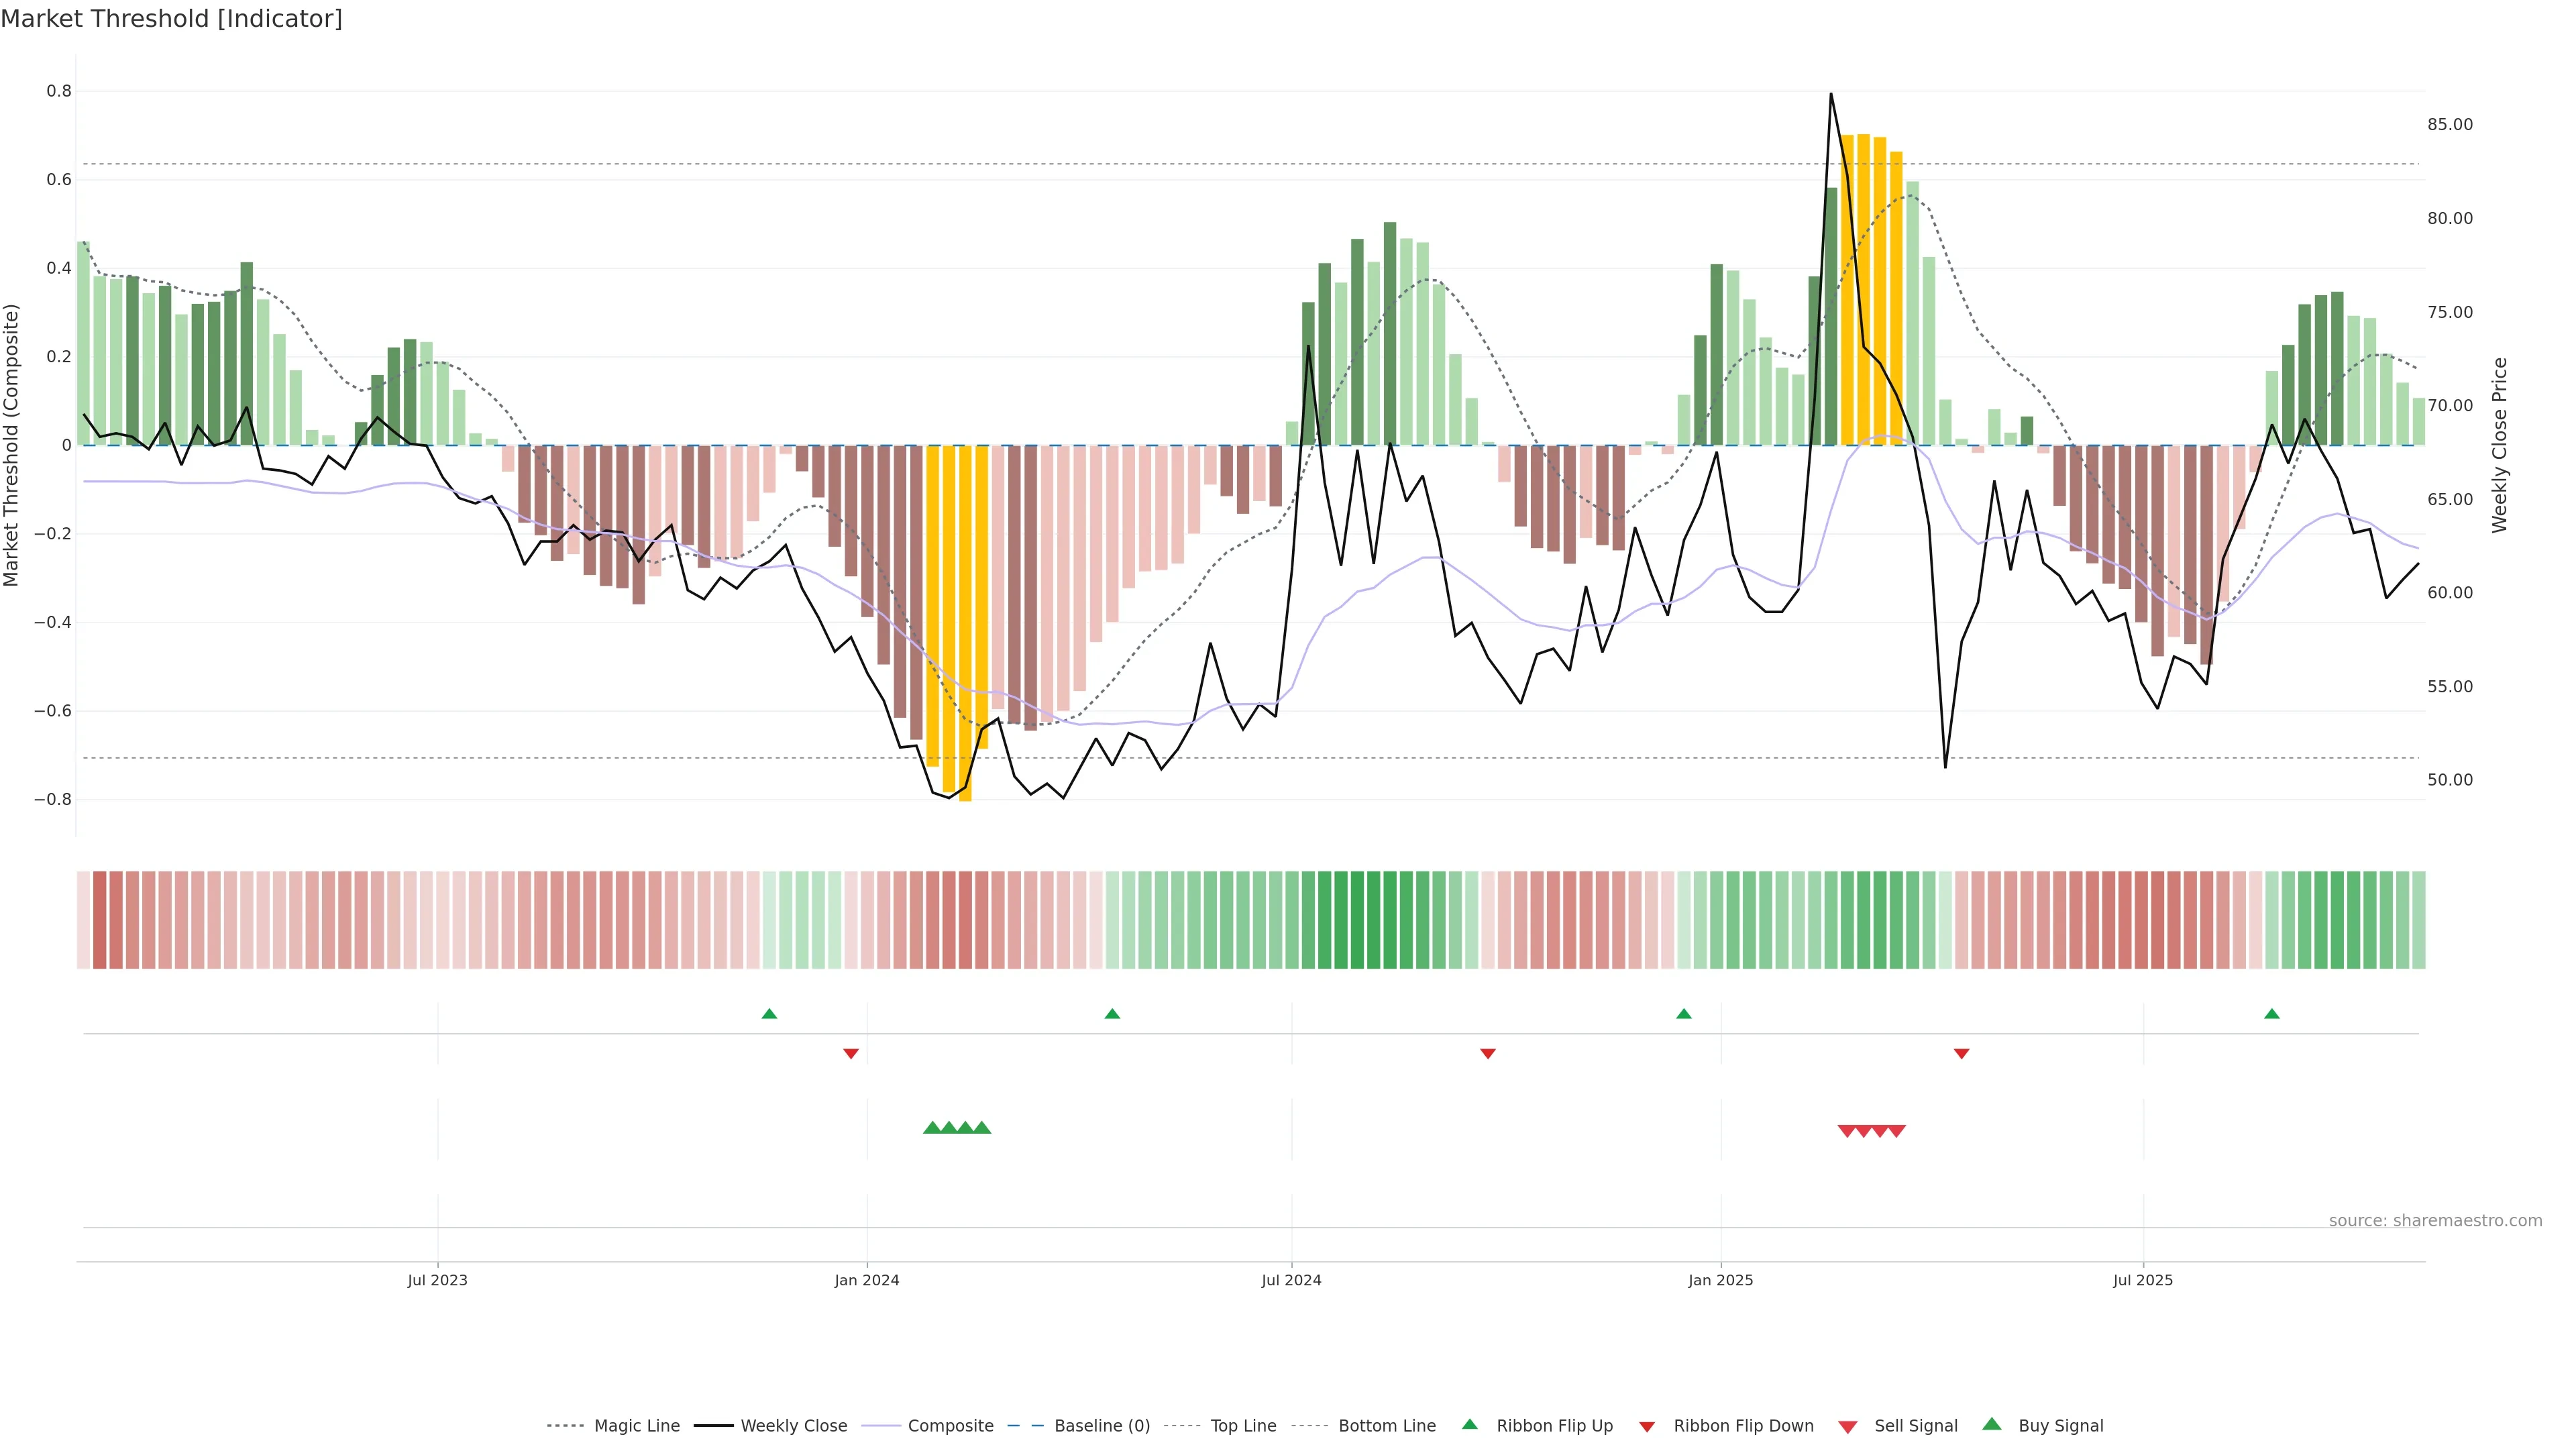Click Ribbon Flip Down legend triangle
2576x1449 pixels.
(1647, 1427)
